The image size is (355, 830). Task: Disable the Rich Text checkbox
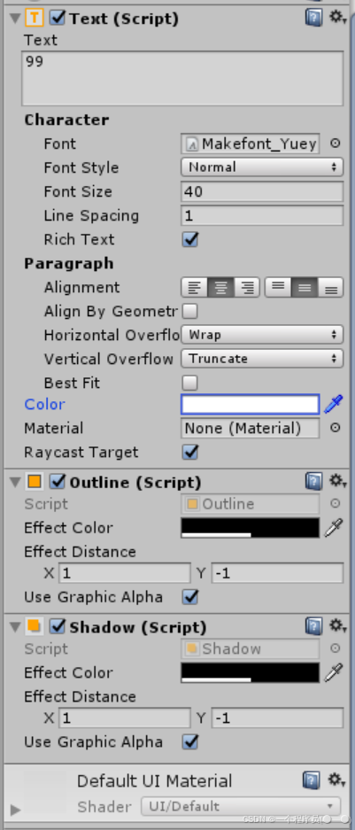click(190, 239)
